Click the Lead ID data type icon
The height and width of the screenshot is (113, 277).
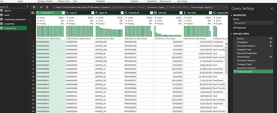67,13
